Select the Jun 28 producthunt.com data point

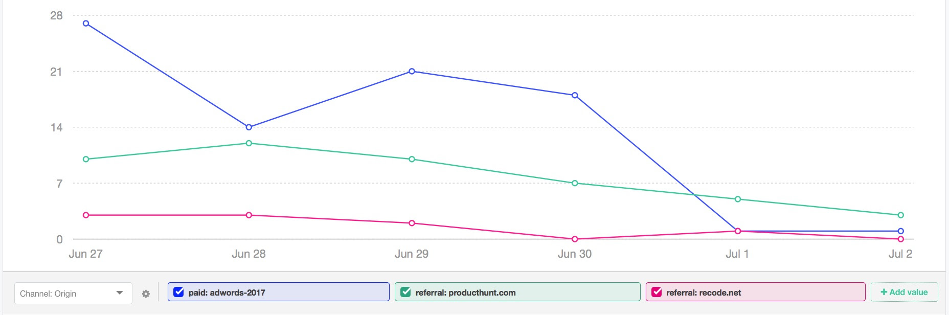click(248, 143)
